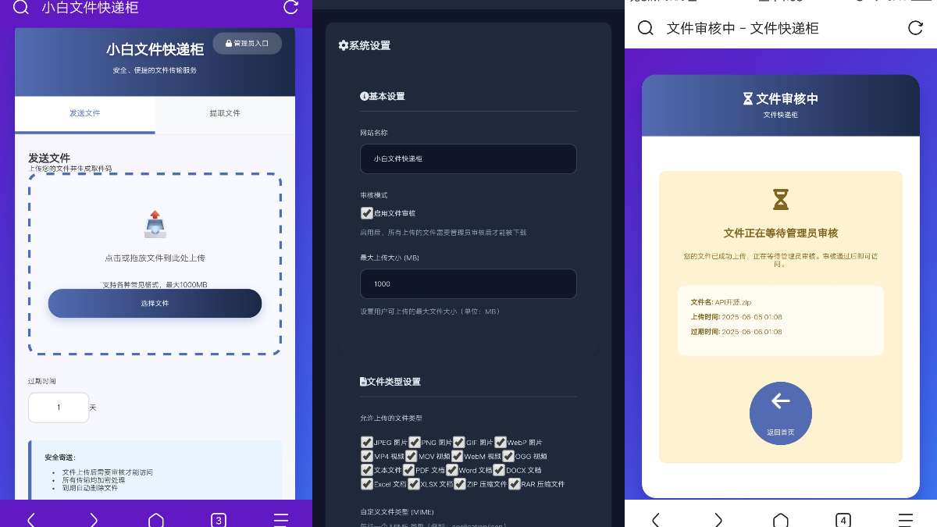Click the address bar title 文件审核中 - 文件快递柜
Image resolution: width=937 pixels, height=527 pixels.
[743, 28]
